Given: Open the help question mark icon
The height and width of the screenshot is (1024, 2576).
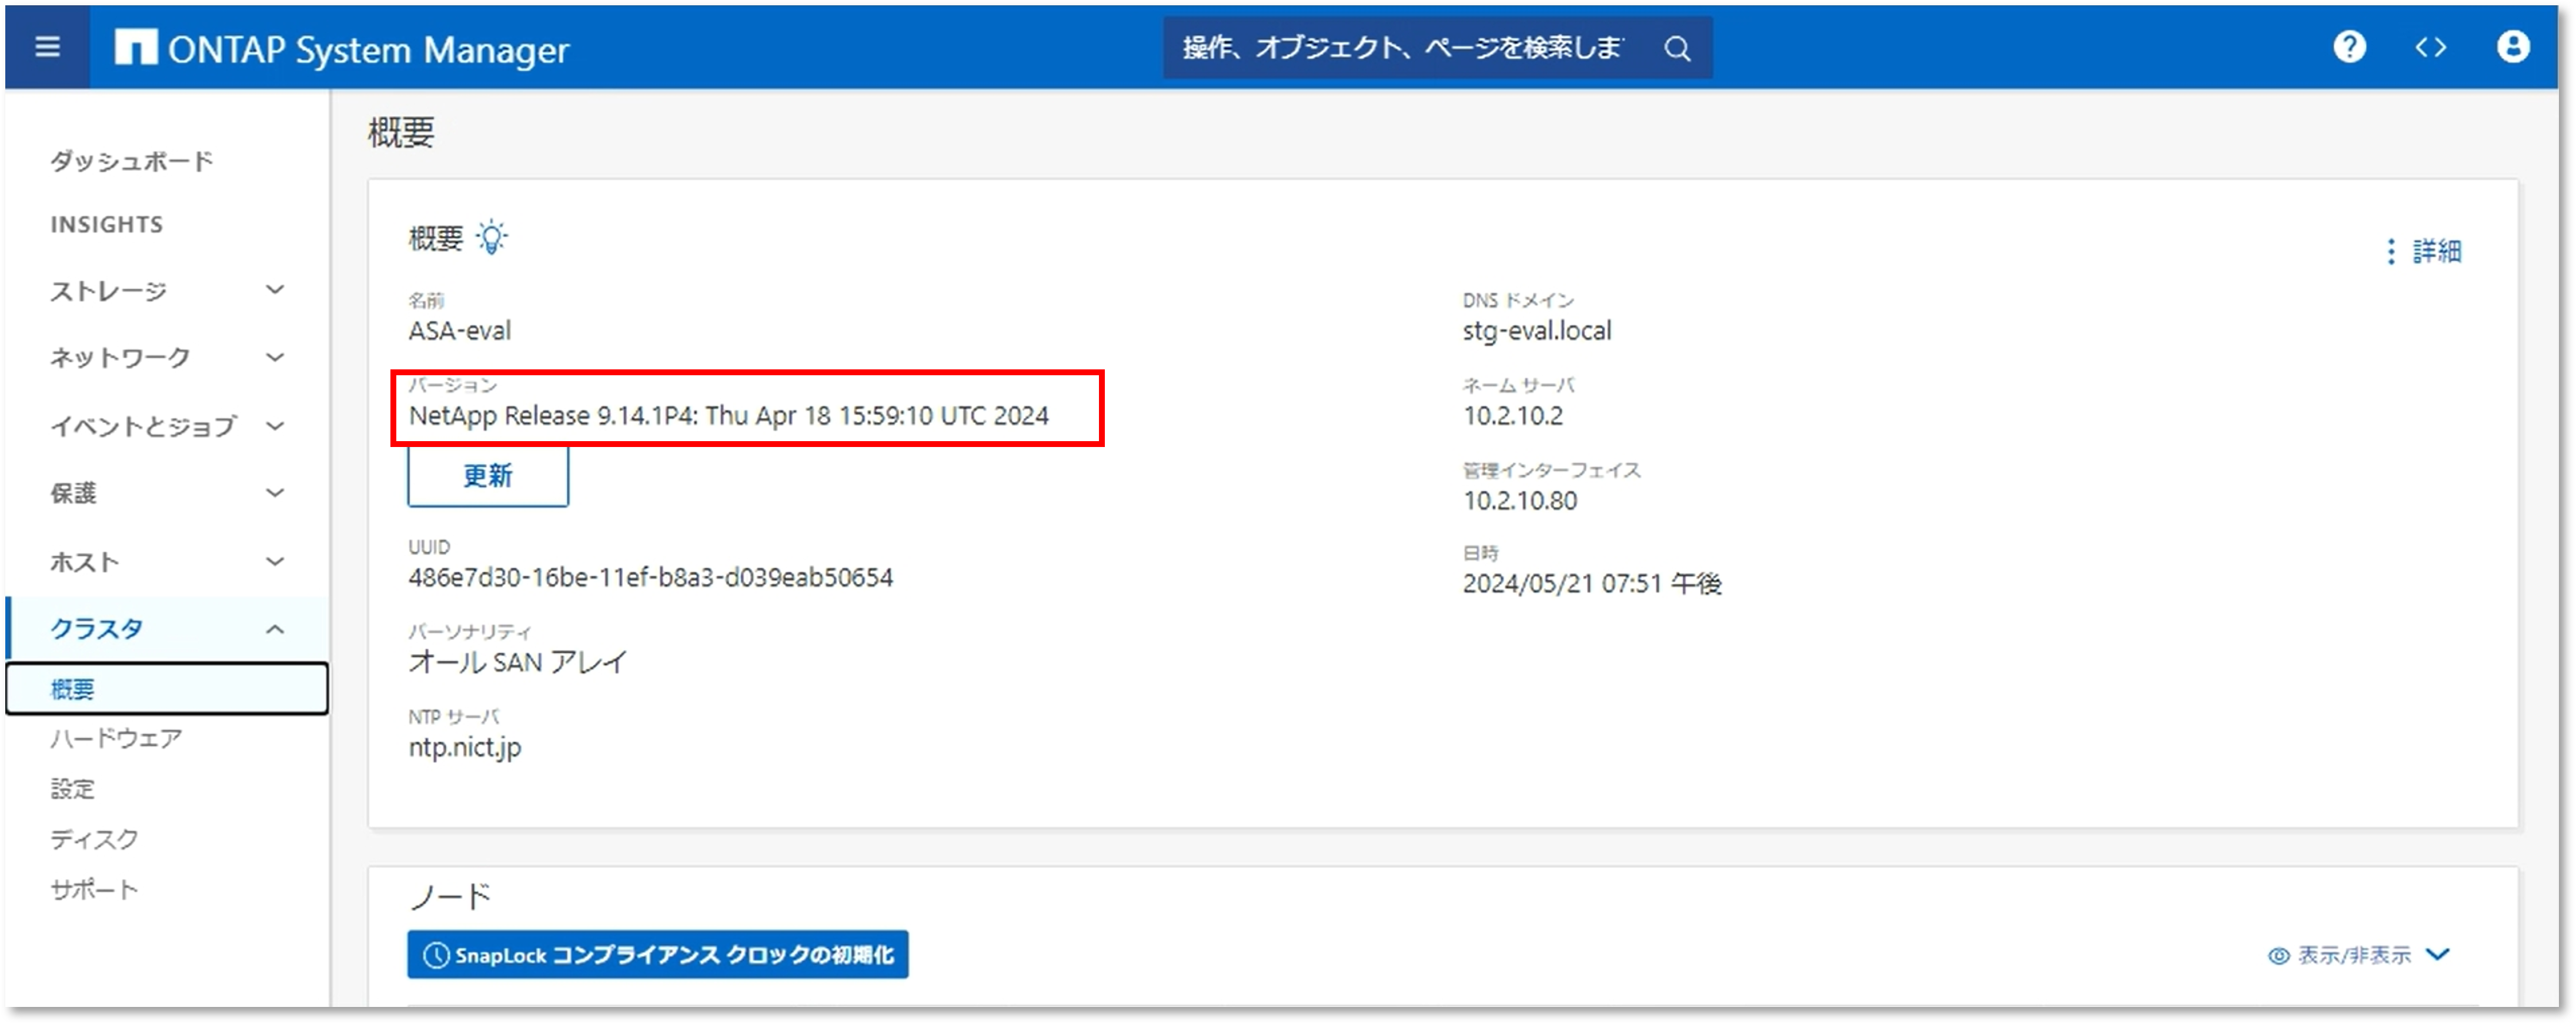Looking at the screenshot, I should [x=2349, y=47].
